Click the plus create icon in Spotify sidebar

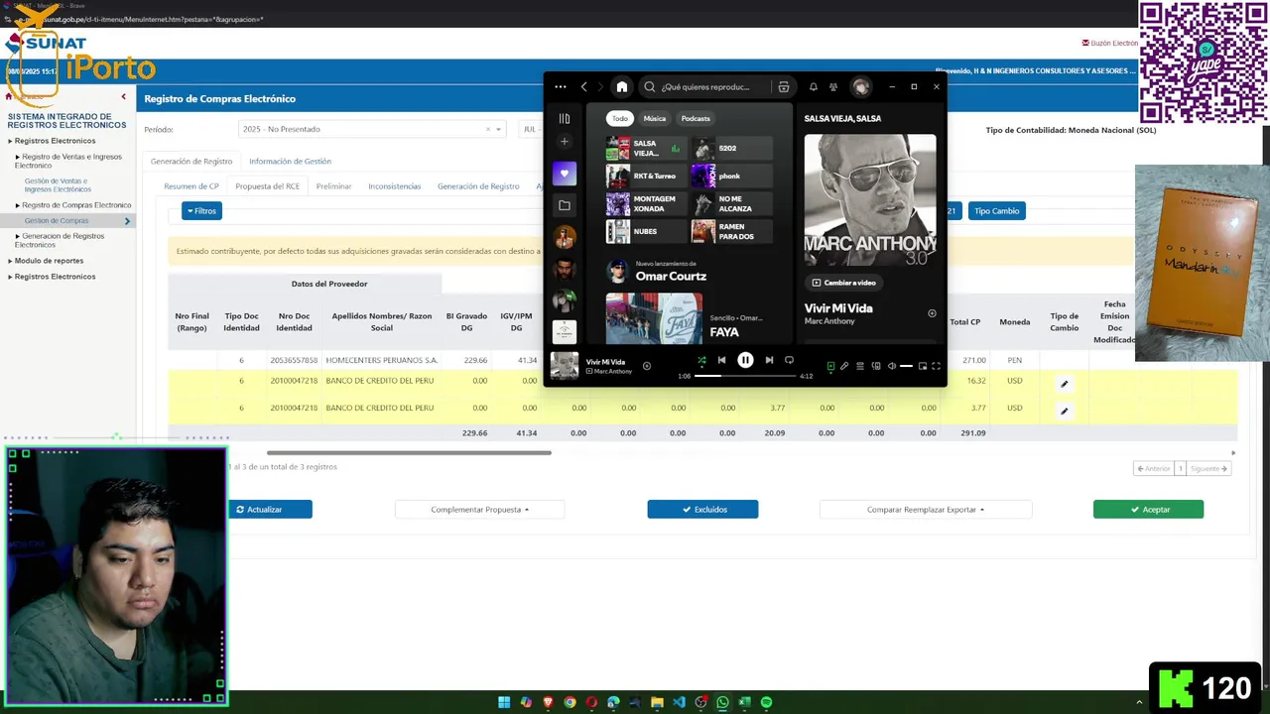click(565, 142)
